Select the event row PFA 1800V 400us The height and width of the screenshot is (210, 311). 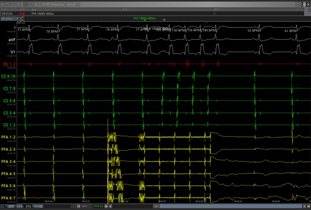tap(152, 14)
